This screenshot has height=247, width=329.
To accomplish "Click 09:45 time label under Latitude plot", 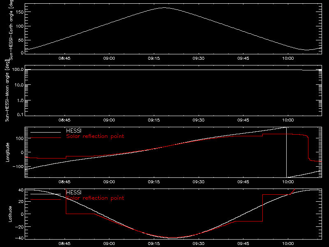I will 243,243.
